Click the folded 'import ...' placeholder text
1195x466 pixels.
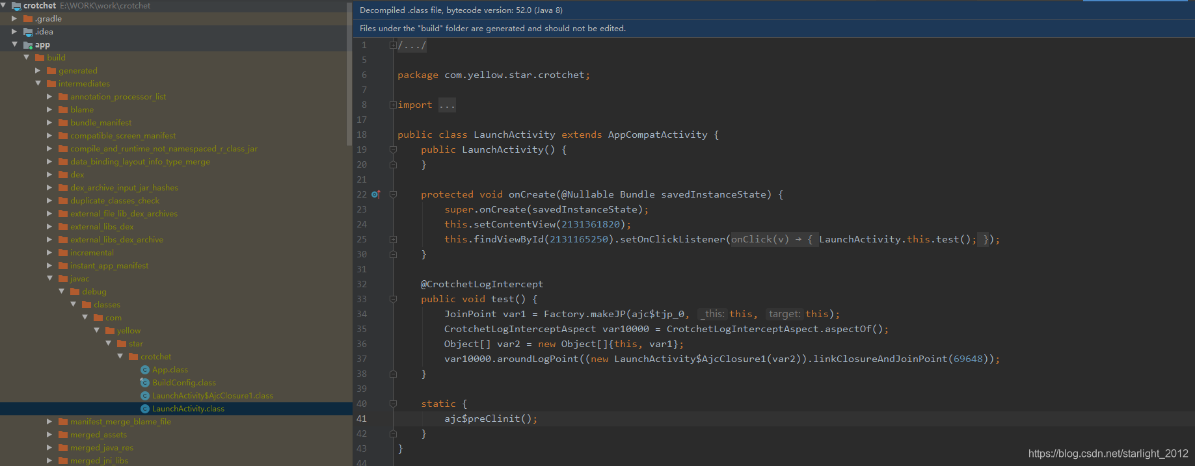click(448, 105)
